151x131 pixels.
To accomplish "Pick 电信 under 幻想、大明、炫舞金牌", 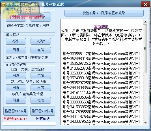I will (41, 76).
